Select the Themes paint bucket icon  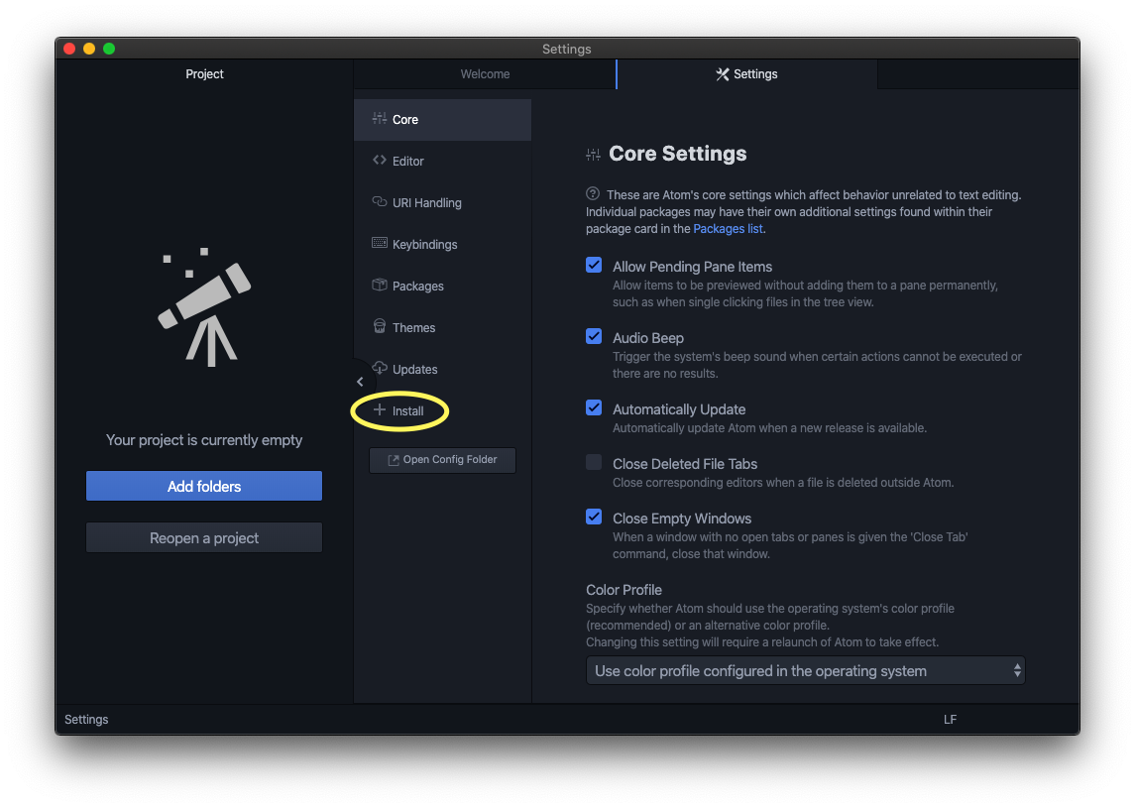(380, 327)
